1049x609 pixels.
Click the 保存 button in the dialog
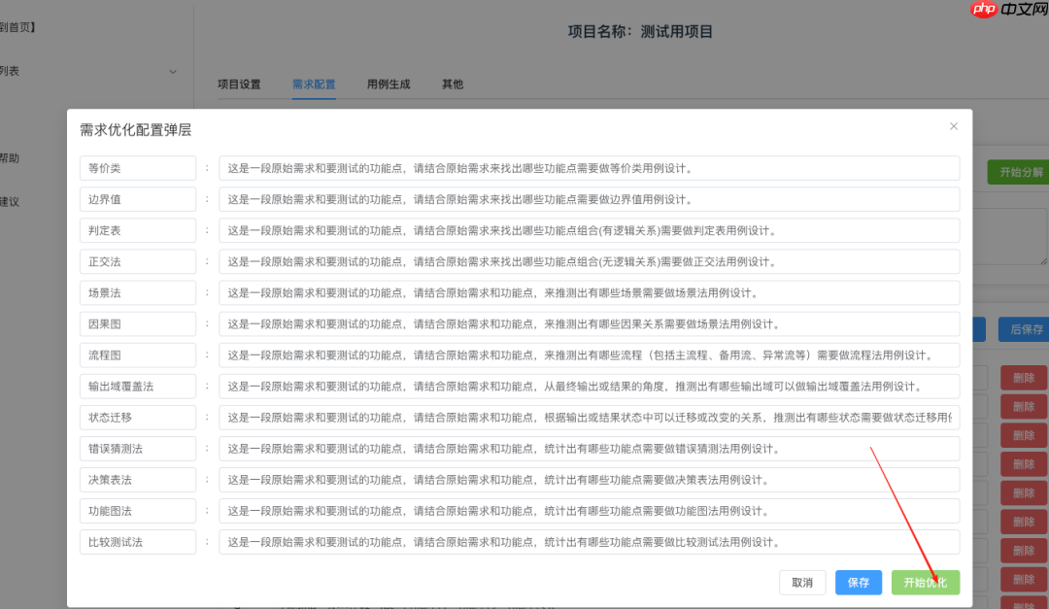pos(858,582)
